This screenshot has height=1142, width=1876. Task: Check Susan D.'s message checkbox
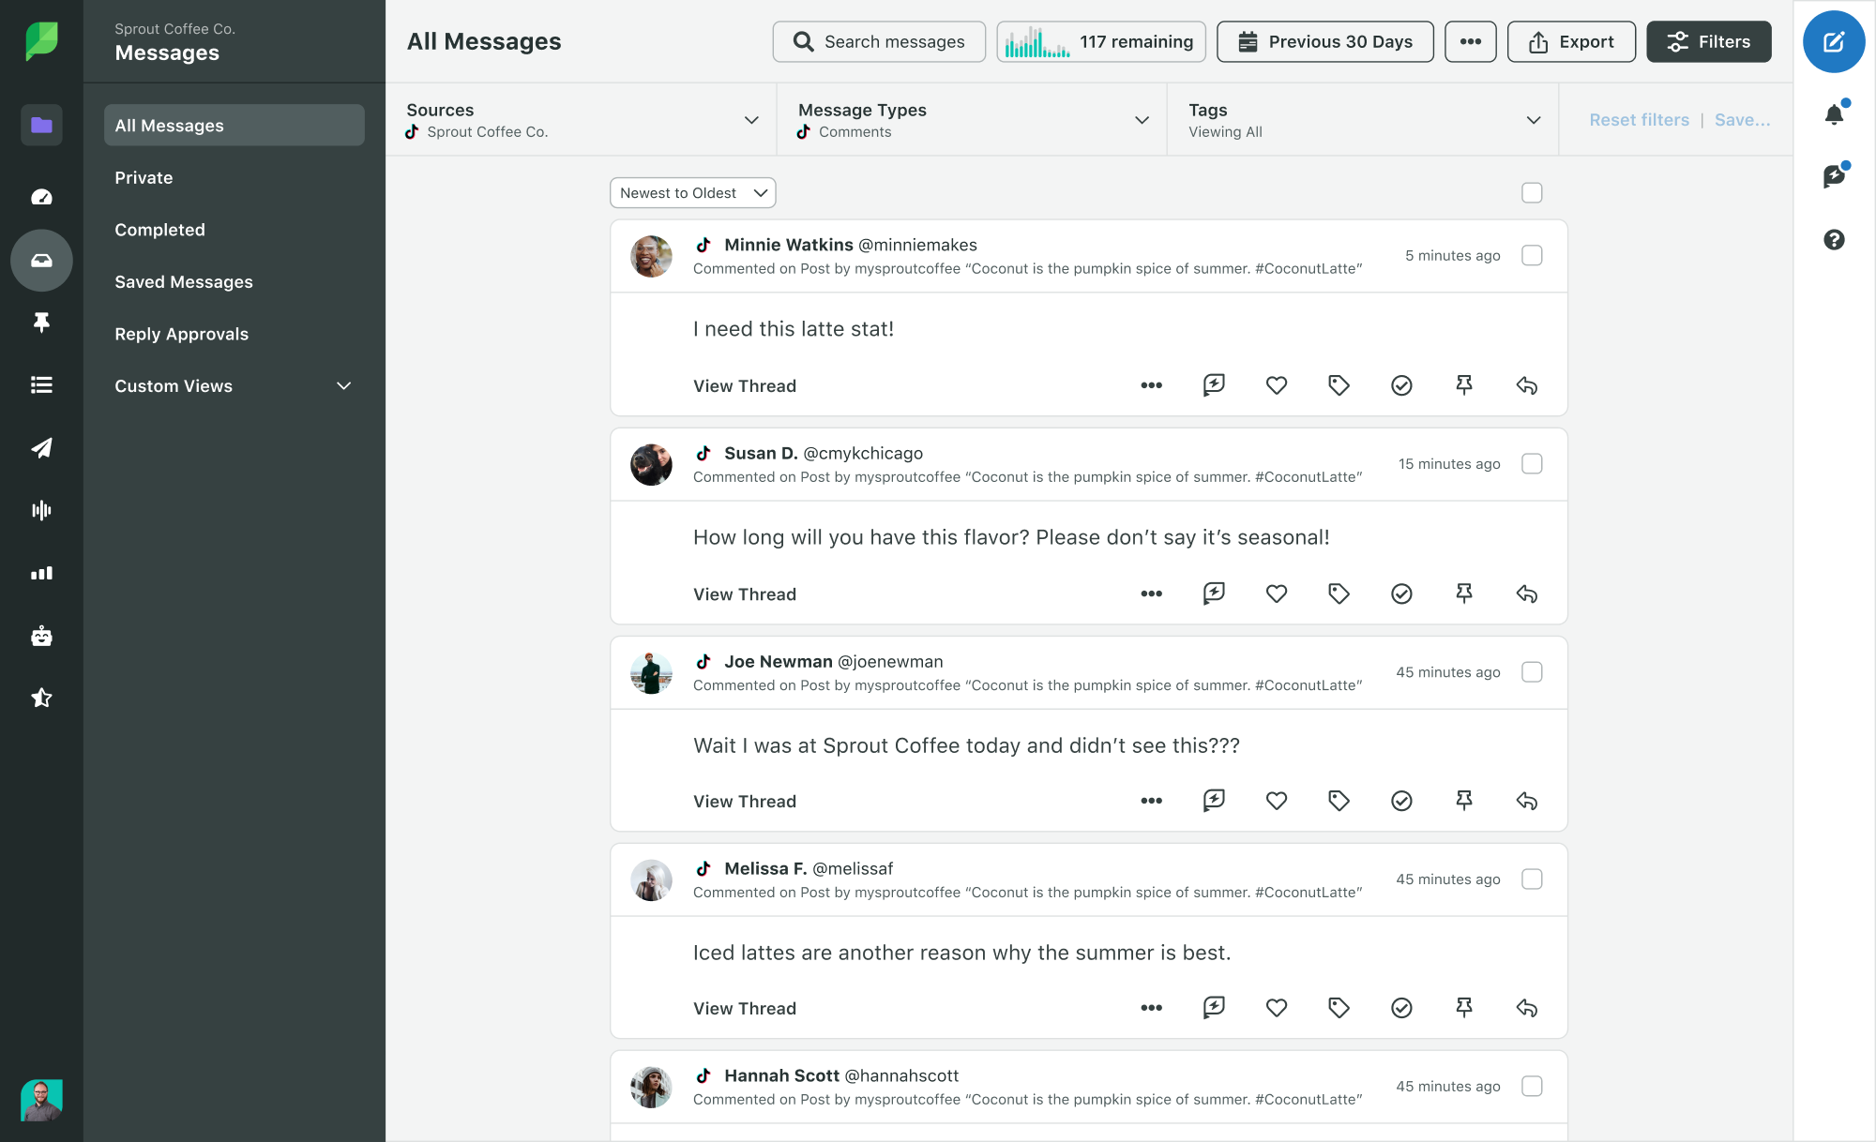1532,463
